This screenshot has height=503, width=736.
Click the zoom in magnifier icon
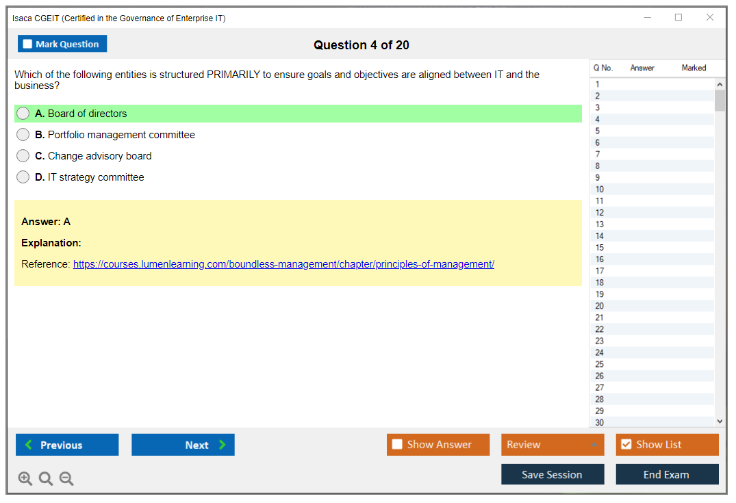[25, 479]
